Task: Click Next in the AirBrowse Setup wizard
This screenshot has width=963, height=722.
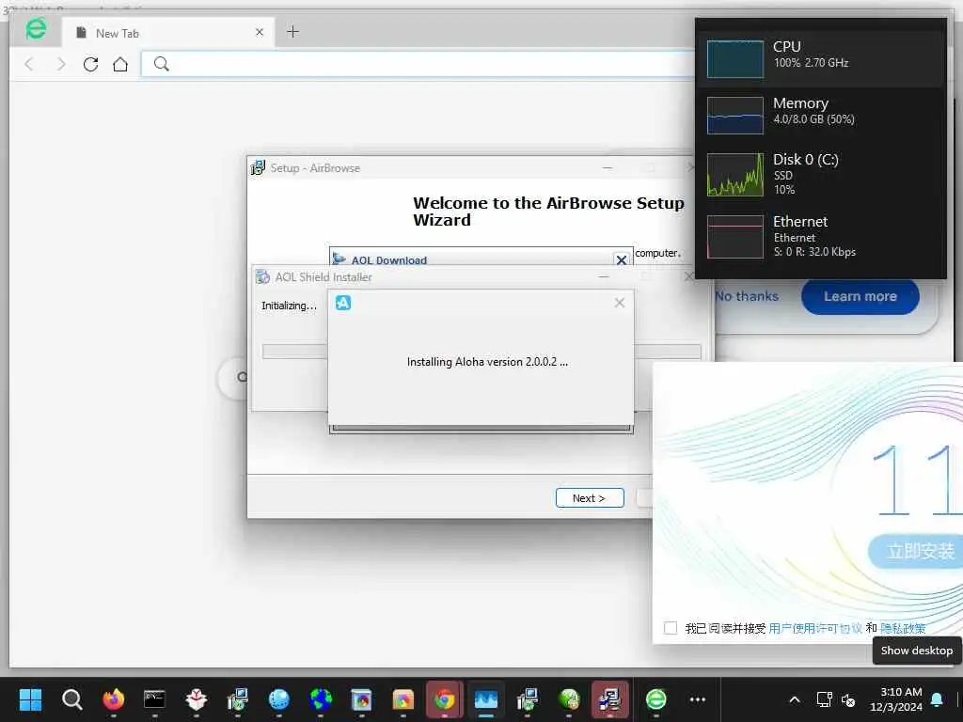Action: [x=590, y=498]
